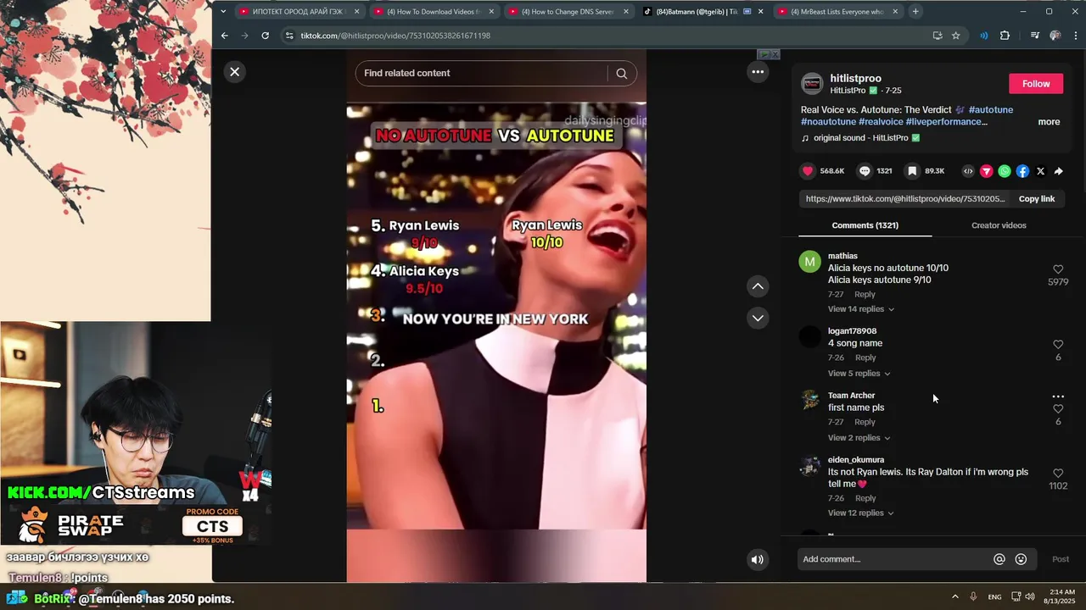This screenshot has height=610, width=1086.
Task: Click the embed code icon
Action: click(x=968, y=171)
